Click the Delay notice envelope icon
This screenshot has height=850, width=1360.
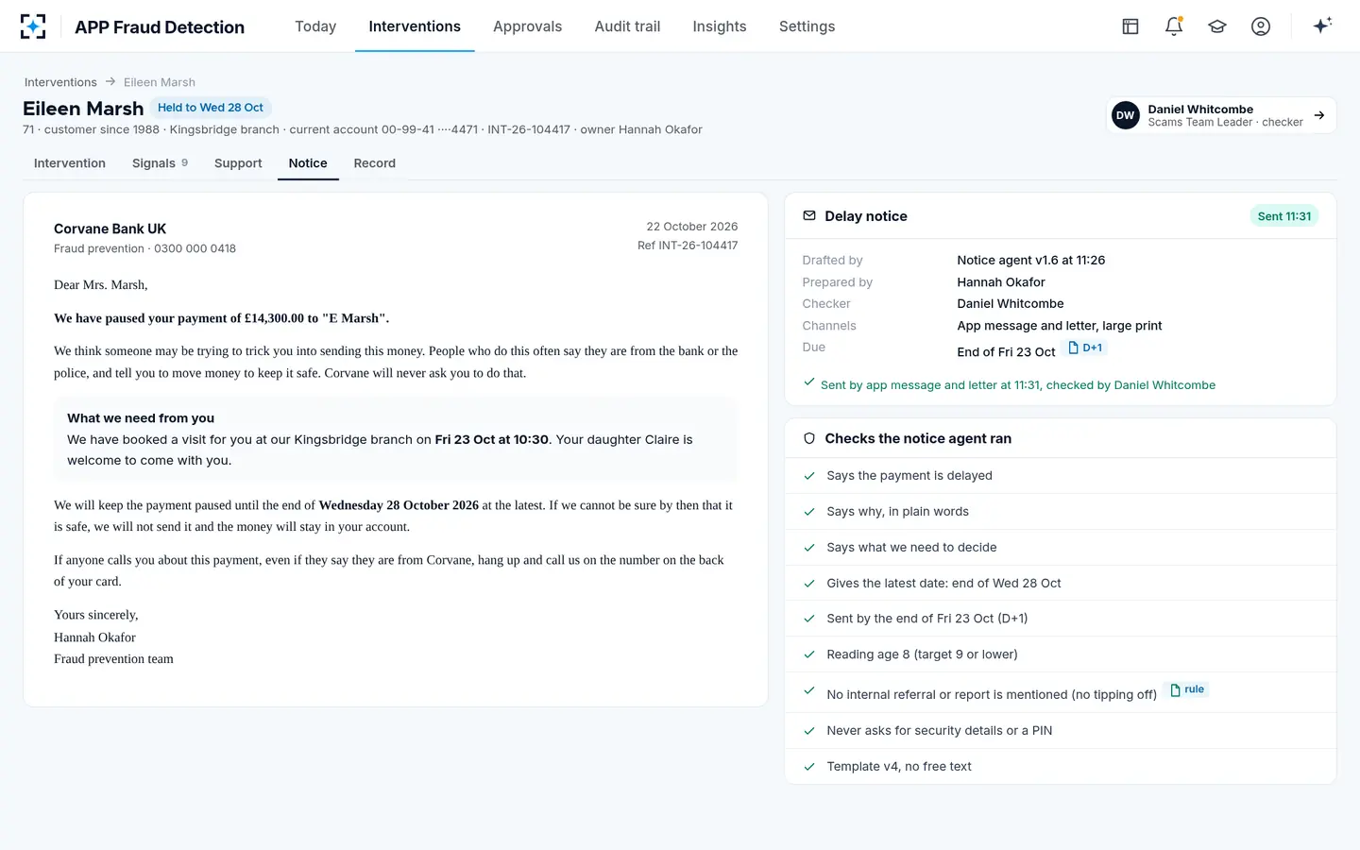click(809, 216)
